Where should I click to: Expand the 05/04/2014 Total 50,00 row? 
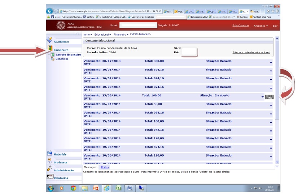[x=271, y=105]
